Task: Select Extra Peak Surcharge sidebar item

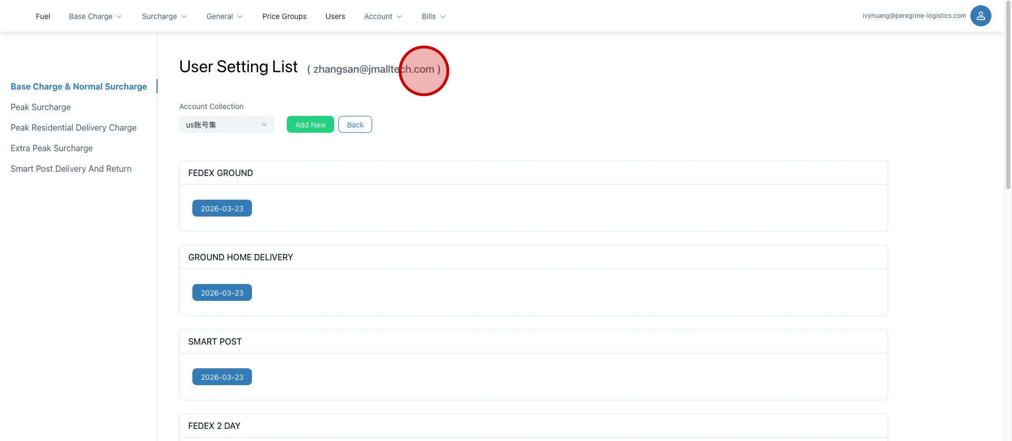Action: (x=52, y=148)
